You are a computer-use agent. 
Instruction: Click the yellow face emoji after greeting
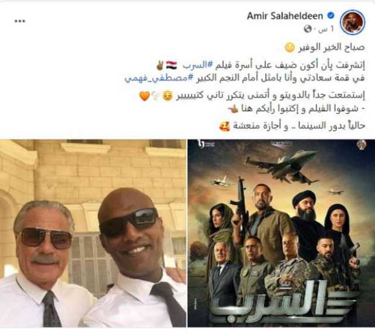(289, 47)
